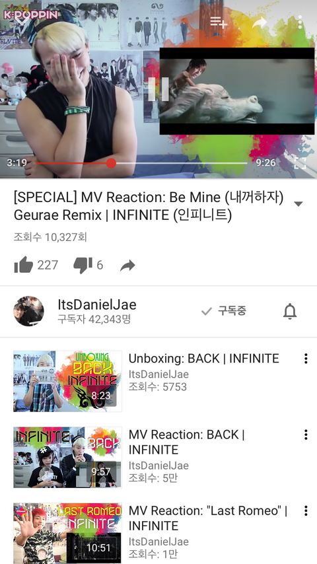
Task: Open MV Reaction: BACK | INFINITE title
Action: pos(186,442)
